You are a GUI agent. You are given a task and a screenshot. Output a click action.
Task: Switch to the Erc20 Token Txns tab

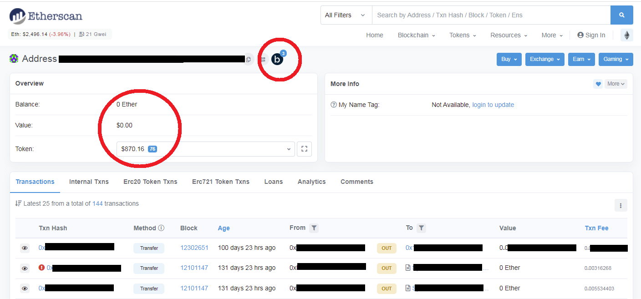[150, 182]
